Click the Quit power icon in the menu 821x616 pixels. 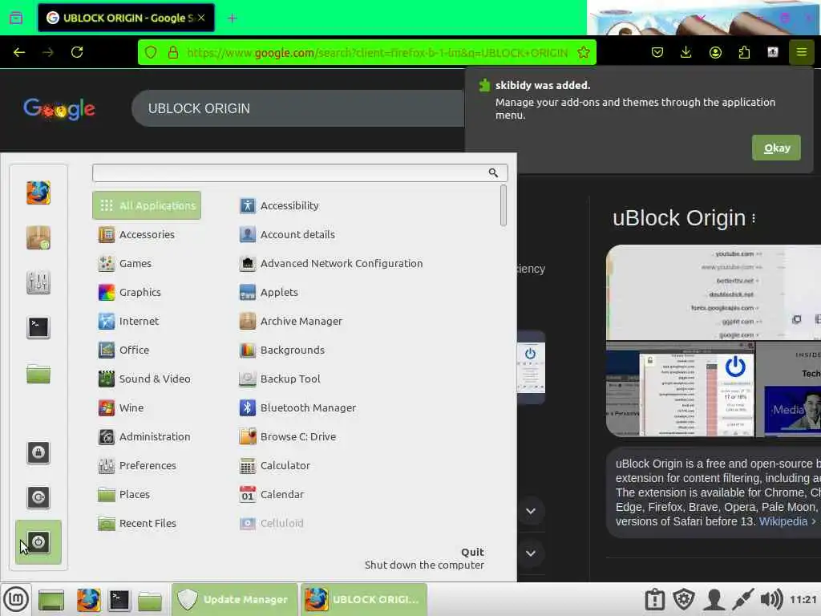coord(38,542)
